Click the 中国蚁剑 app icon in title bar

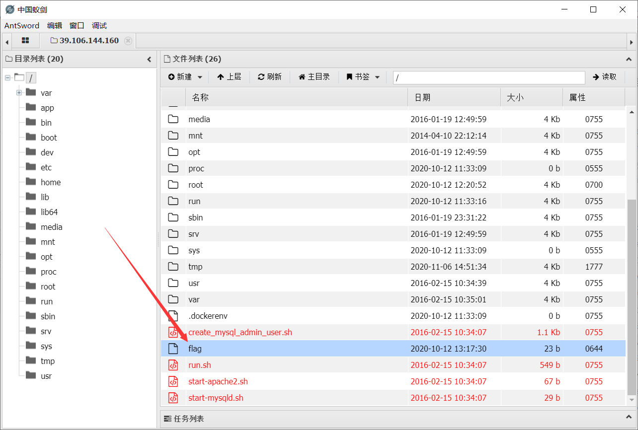click(x=9, y=9)
